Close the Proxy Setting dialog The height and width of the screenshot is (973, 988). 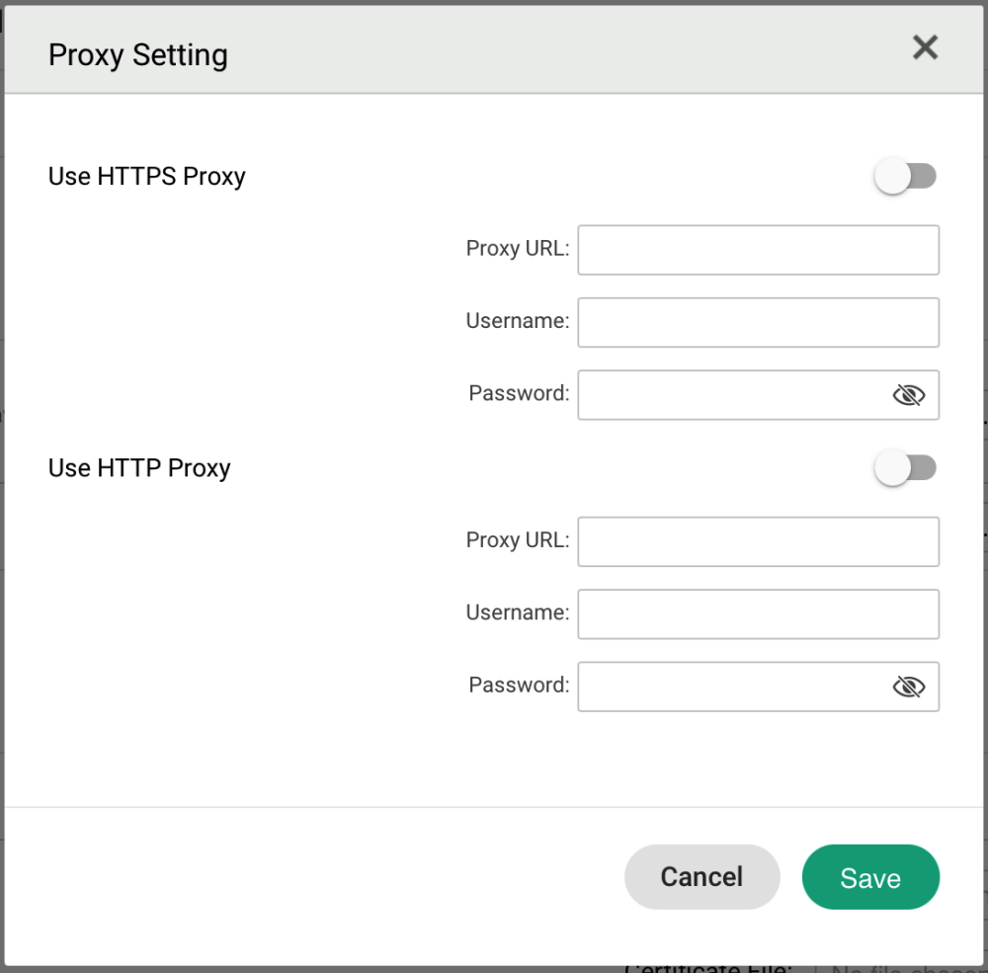click(x=925, y=47)
